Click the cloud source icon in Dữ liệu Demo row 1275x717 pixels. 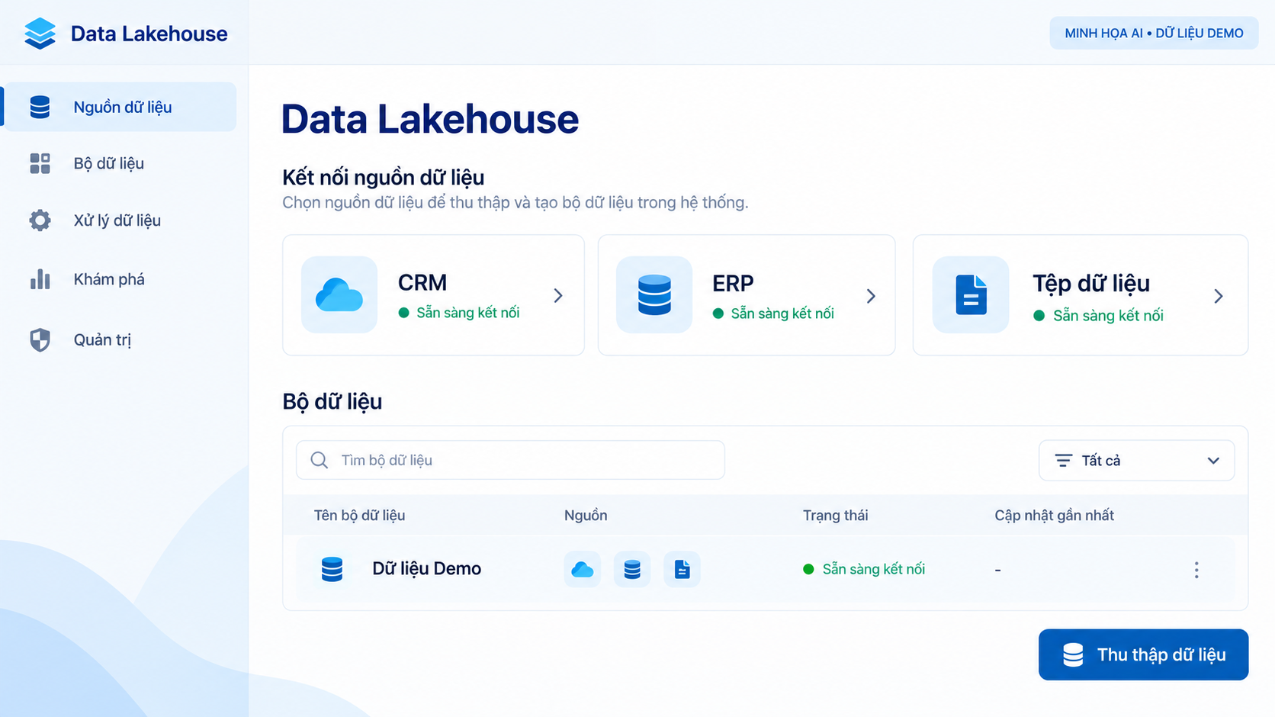(x=583, y=569)
